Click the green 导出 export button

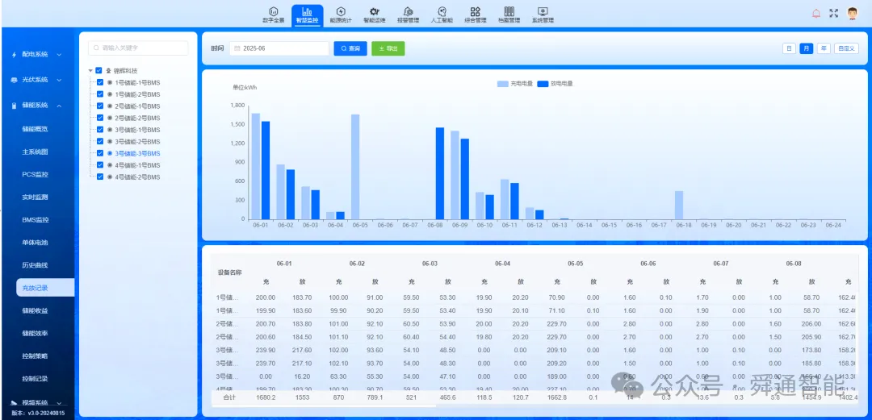coord(388,49)
